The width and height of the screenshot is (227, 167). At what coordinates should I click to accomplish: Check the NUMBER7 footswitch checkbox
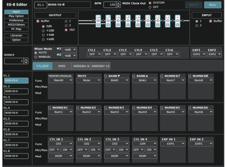[162, 76]
